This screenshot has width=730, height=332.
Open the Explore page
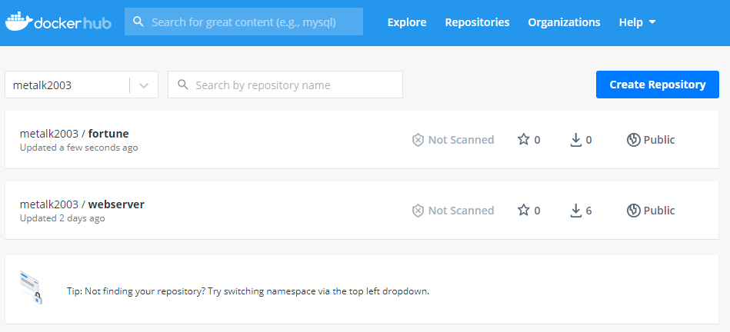pyautogui.click(x=407, y=22)
